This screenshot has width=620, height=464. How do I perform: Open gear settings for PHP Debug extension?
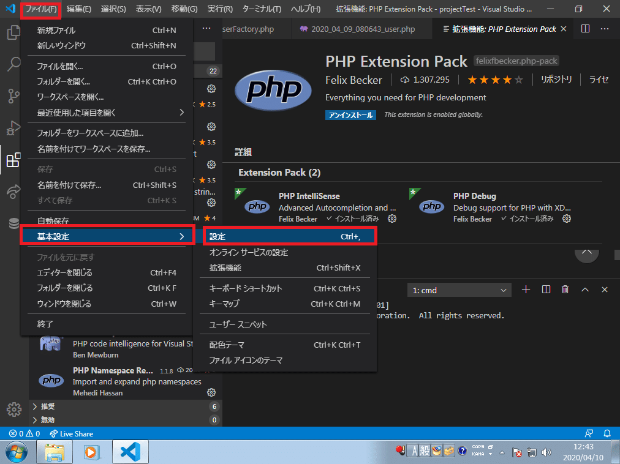pyautogui.click(x=567, y=219)
